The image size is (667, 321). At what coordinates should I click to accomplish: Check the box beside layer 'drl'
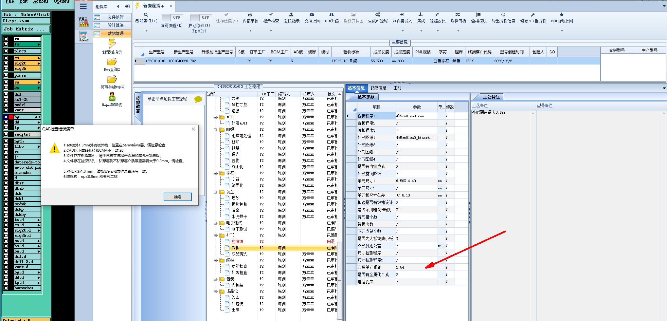click(6, 94)
